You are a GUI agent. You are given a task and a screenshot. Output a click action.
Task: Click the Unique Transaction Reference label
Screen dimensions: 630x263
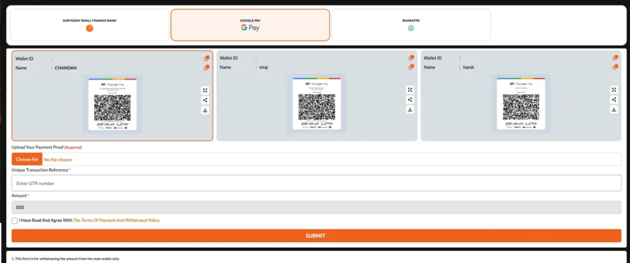40,170
